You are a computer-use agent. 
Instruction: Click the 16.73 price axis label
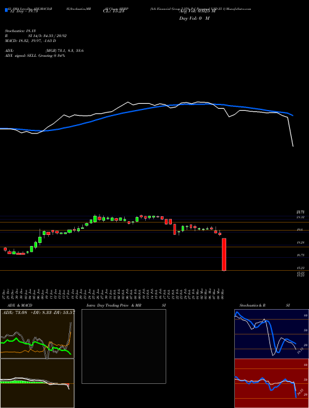click(x=301, y=255)
